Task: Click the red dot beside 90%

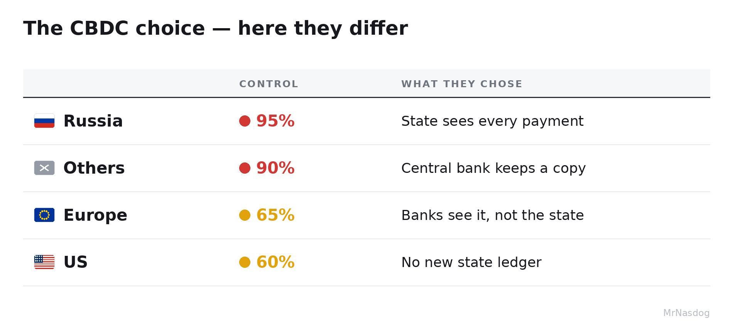Action: [x=245, y=168]
